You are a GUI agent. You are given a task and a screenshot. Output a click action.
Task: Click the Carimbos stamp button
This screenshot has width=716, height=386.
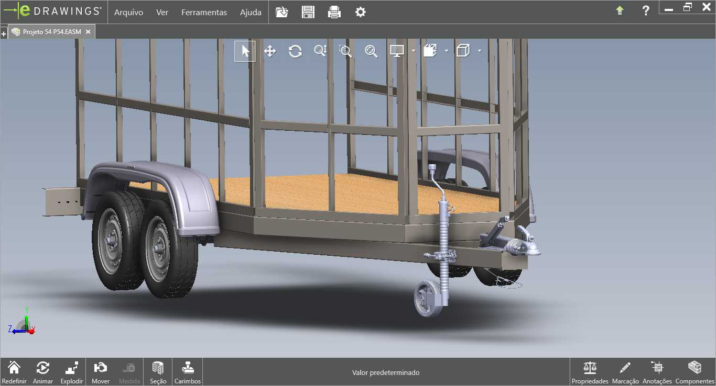(187, 373)
